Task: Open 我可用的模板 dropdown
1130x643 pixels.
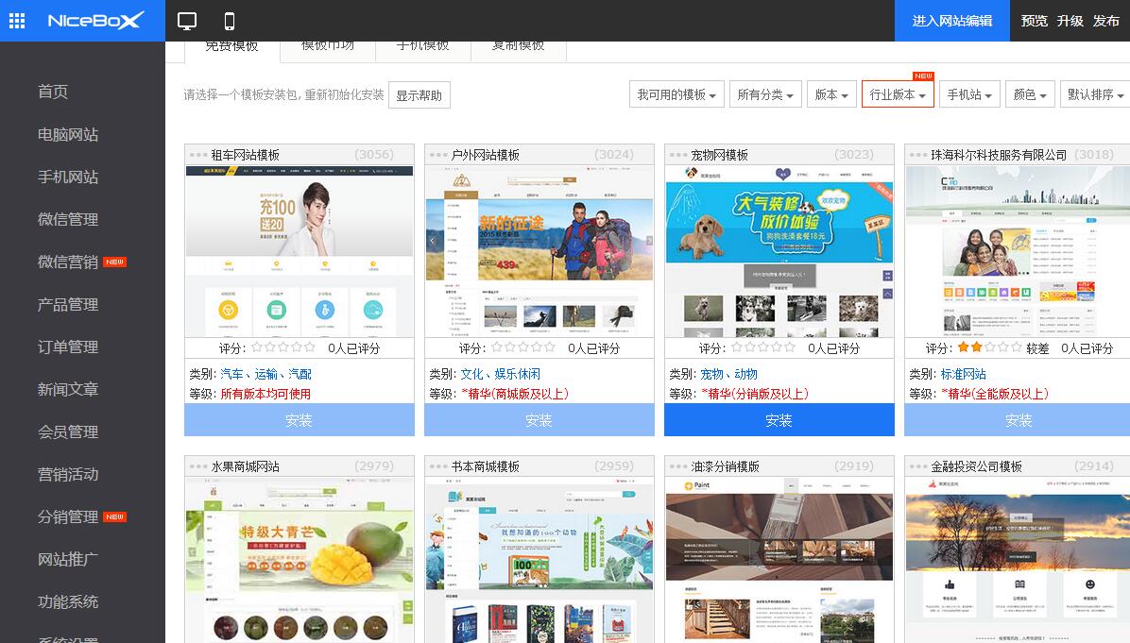Action: (676, 94)
